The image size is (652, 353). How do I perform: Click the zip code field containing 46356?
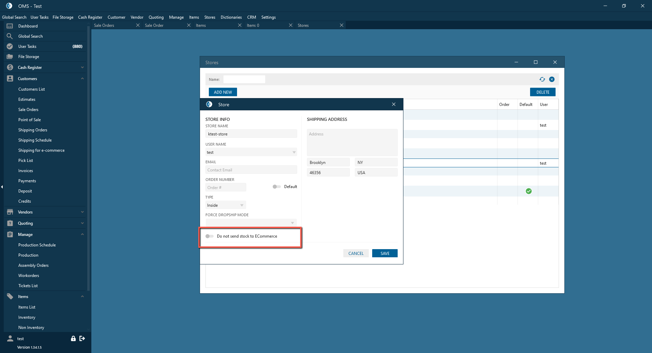coord(328,173)
